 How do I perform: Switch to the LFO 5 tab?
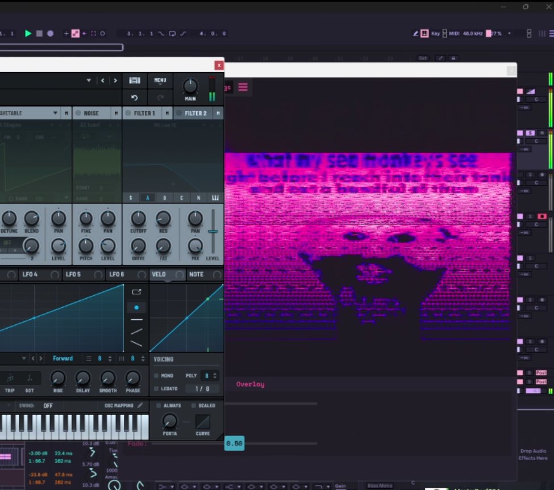(x=73, y=274)
